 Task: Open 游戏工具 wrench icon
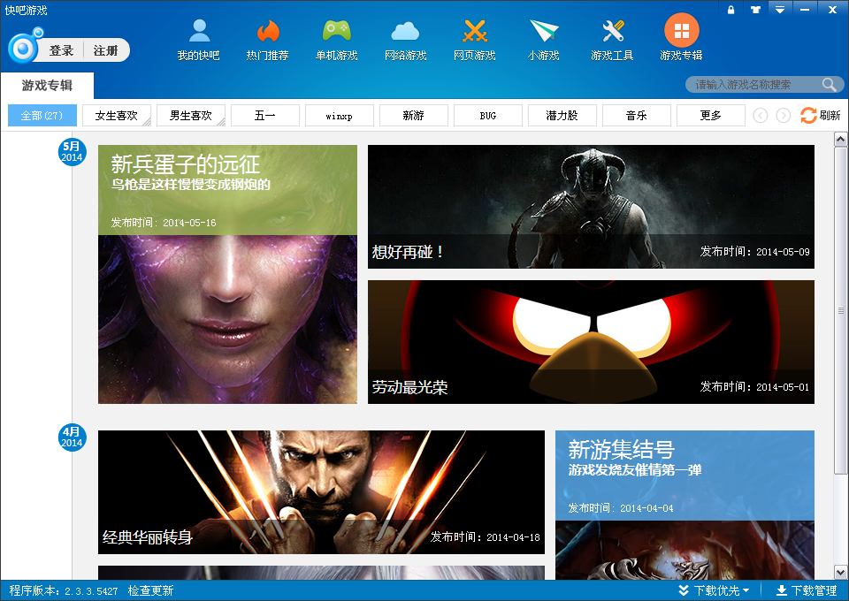(x=612, y=31)
